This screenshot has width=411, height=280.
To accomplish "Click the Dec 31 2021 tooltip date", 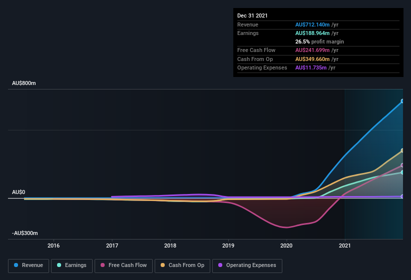I will pos(252,15).
